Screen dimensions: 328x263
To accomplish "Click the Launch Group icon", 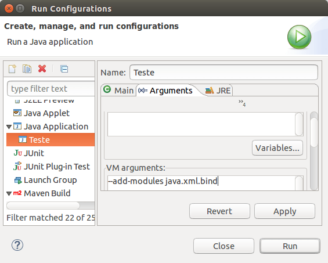I will (x=18, y=180).
